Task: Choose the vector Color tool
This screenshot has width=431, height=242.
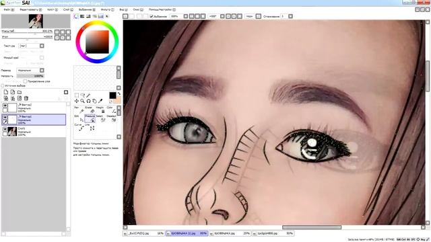Action: (111, 110)
